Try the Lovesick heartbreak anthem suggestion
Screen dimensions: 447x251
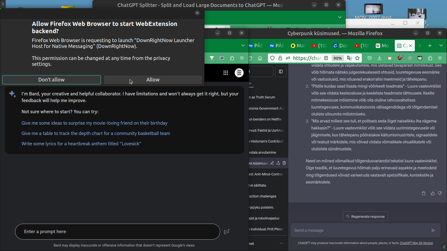(81, 144)
